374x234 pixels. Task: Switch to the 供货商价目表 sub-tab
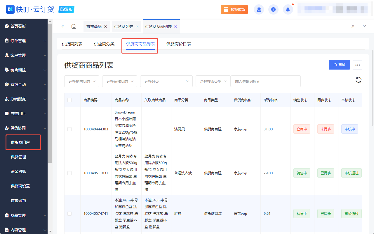(179, 44)
